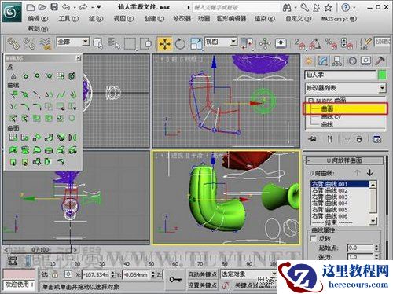Click the 起始点 value field

coord(360,248)
